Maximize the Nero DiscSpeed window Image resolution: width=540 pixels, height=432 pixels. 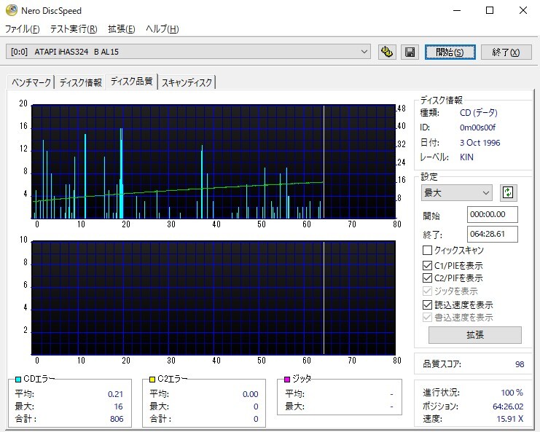tap(490, 11)
